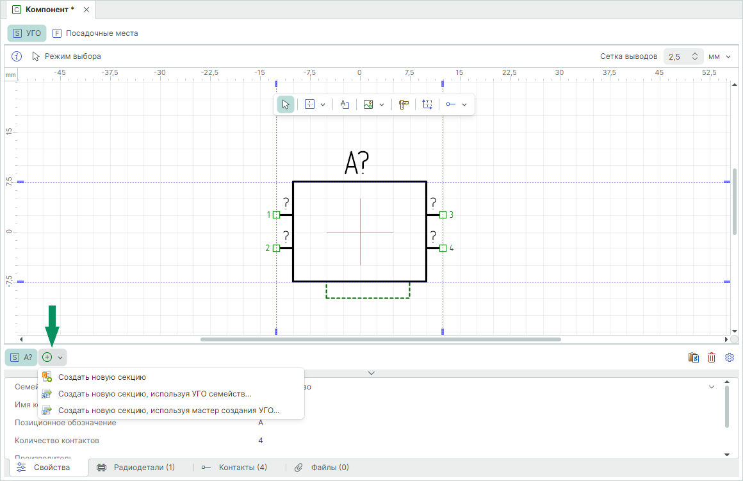Expand the dropdown arrow beside the pin tool
743x481 pixels.
point(464,104)
